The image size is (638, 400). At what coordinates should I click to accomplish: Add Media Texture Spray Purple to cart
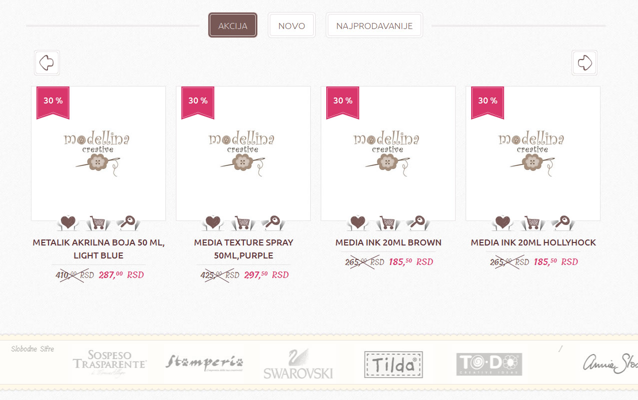[x=243, y=222]
